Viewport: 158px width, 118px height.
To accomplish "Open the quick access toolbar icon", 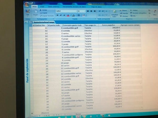I will 32,3.
